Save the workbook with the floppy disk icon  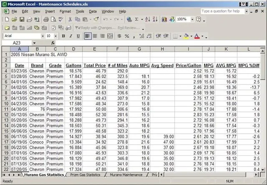22,20
